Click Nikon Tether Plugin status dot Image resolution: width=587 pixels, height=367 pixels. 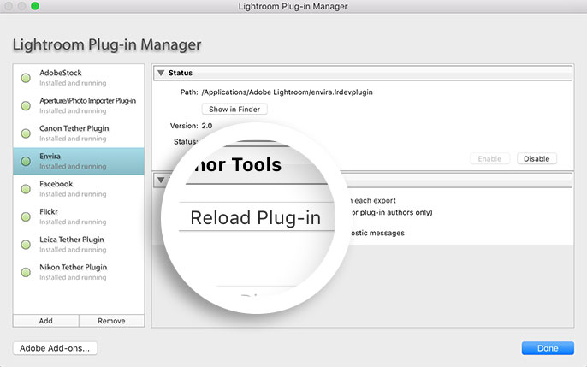[26, 272]
